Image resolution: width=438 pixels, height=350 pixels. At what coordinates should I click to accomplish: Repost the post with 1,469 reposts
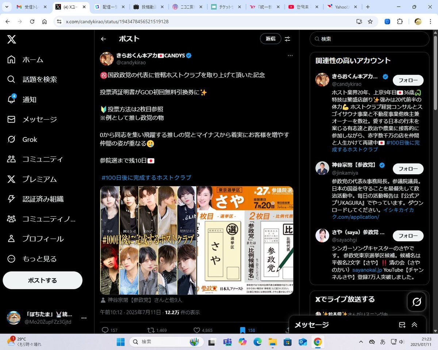click(x=157, y=330)
